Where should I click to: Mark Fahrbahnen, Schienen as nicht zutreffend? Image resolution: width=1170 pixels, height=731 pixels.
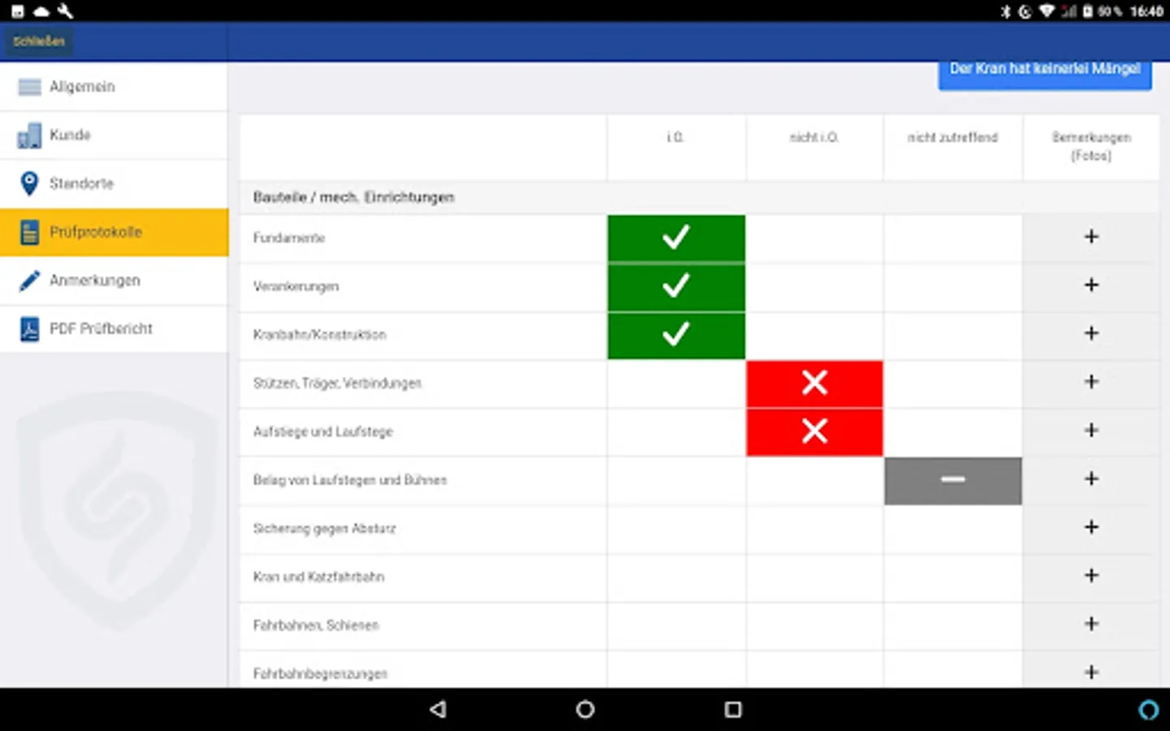[x=953, y=625]
